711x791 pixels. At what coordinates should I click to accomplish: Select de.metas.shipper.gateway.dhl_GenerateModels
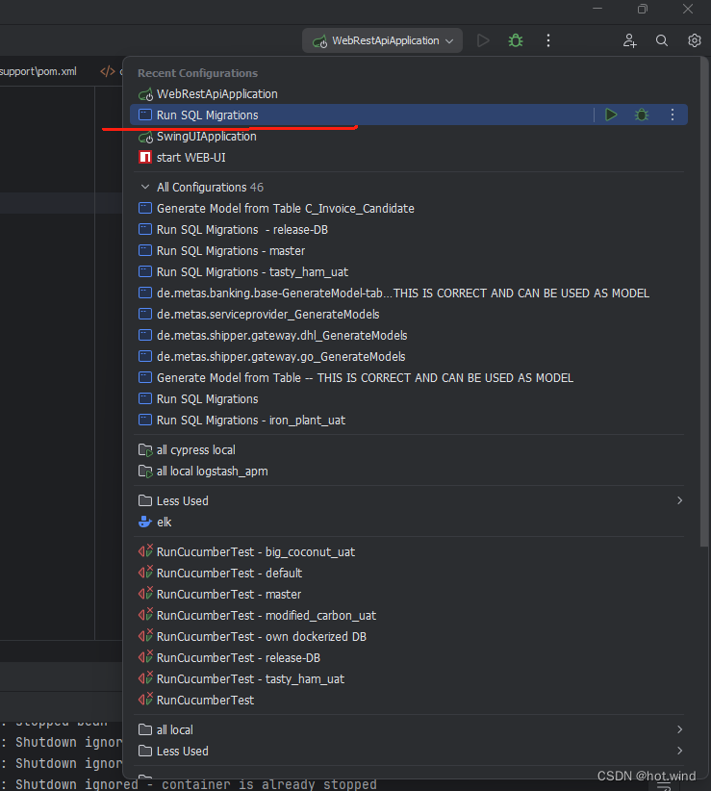(x=409, y=336)
